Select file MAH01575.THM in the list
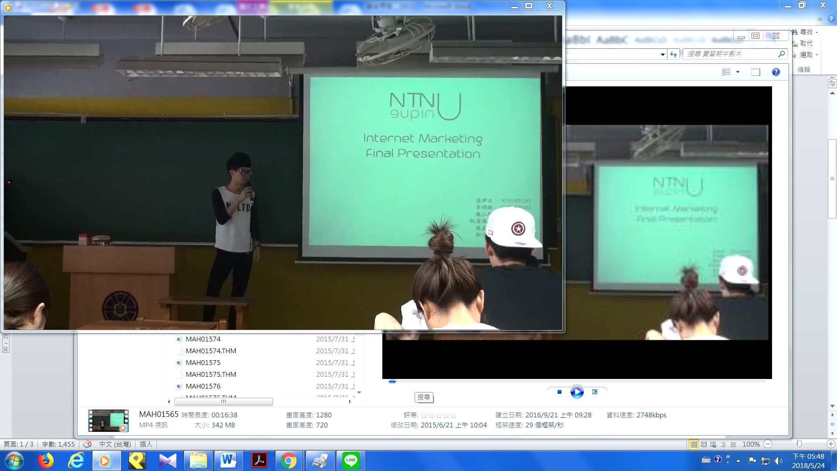837x471 pixels. click(x=211, y=374)
